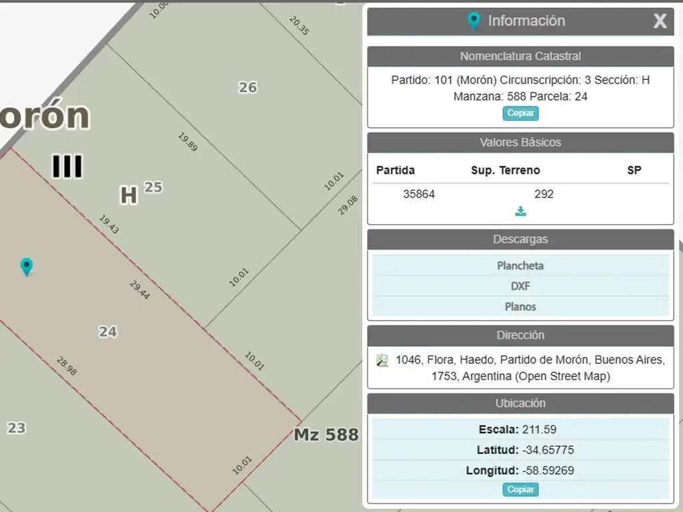Click the highlighted parcel 24 label
Image resolution: width=683 pixels, height=512 pixels.
point(108,331)
